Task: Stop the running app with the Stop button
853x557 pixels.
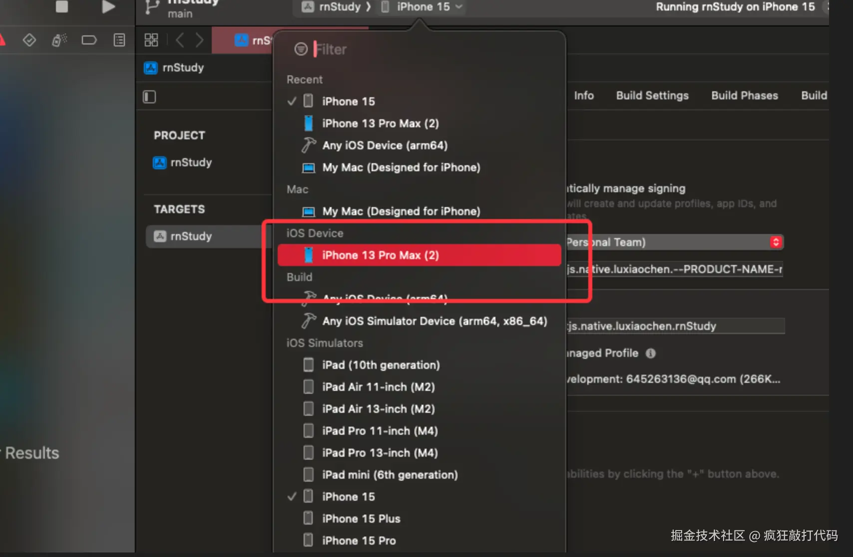Action: click(x=61, y=6)
